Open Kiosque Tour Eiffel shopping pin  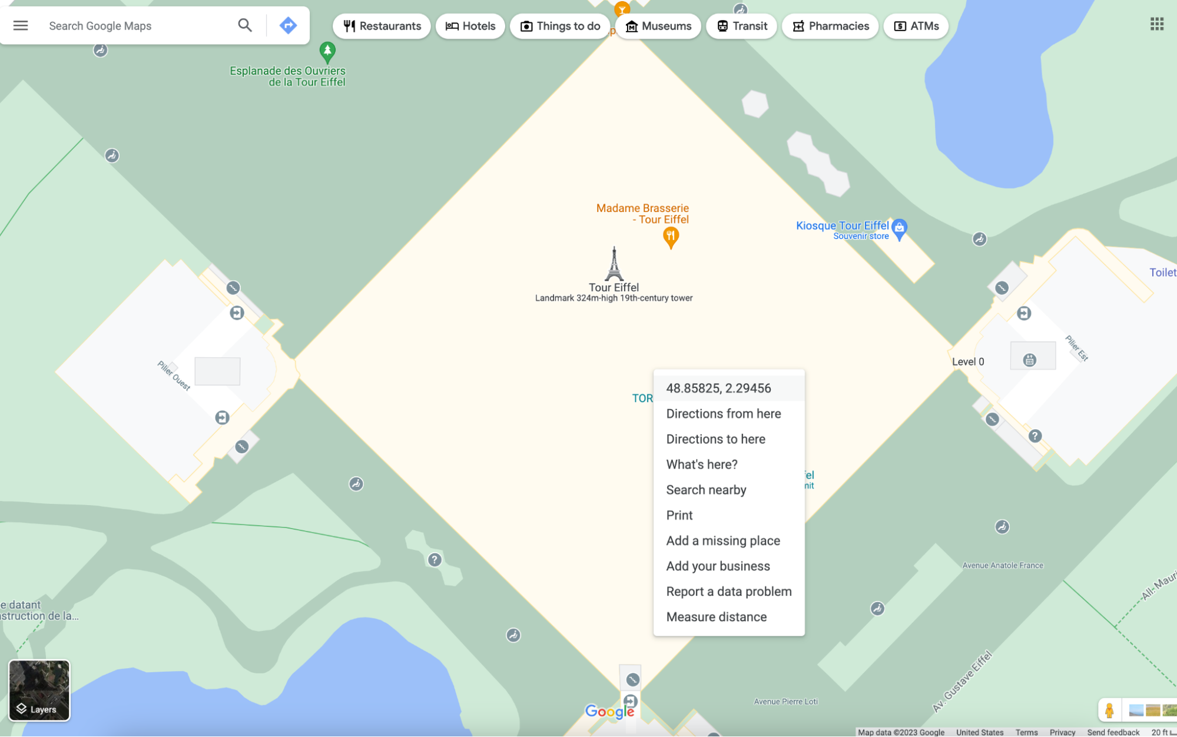pos(899,230)
